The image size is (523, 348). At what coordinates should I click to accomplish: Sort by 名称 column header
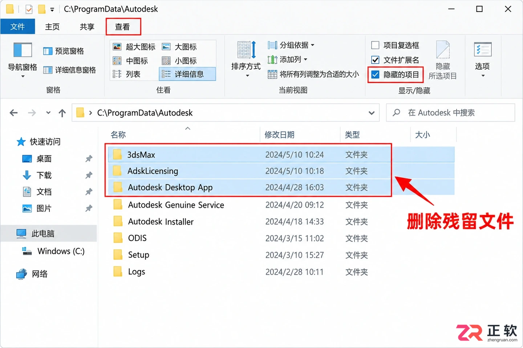click(118, 135)
